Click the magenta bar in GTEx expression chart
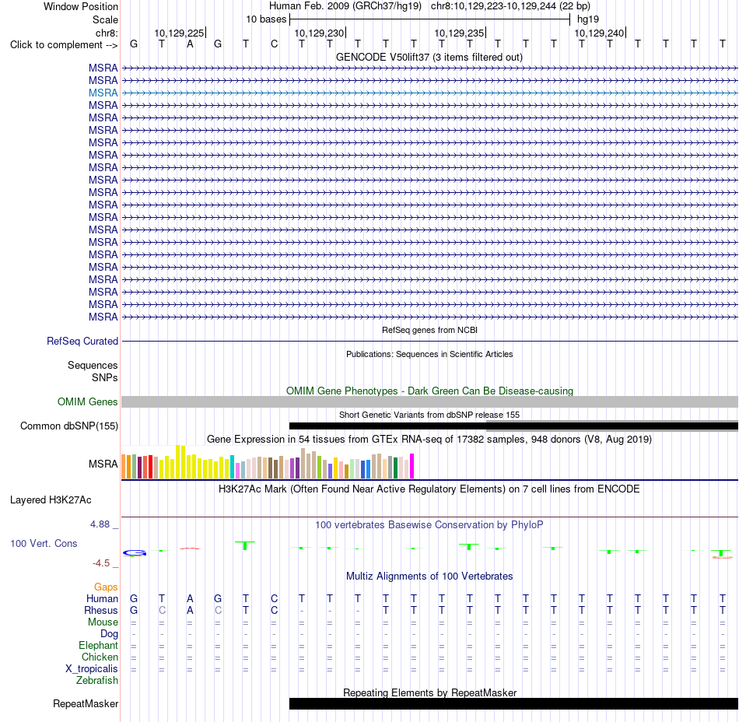The width and height of the screenshot is (739, 722). point(412,466)
